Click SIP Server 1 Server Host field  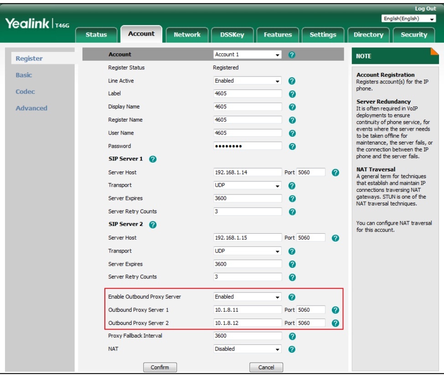[248, 172]
